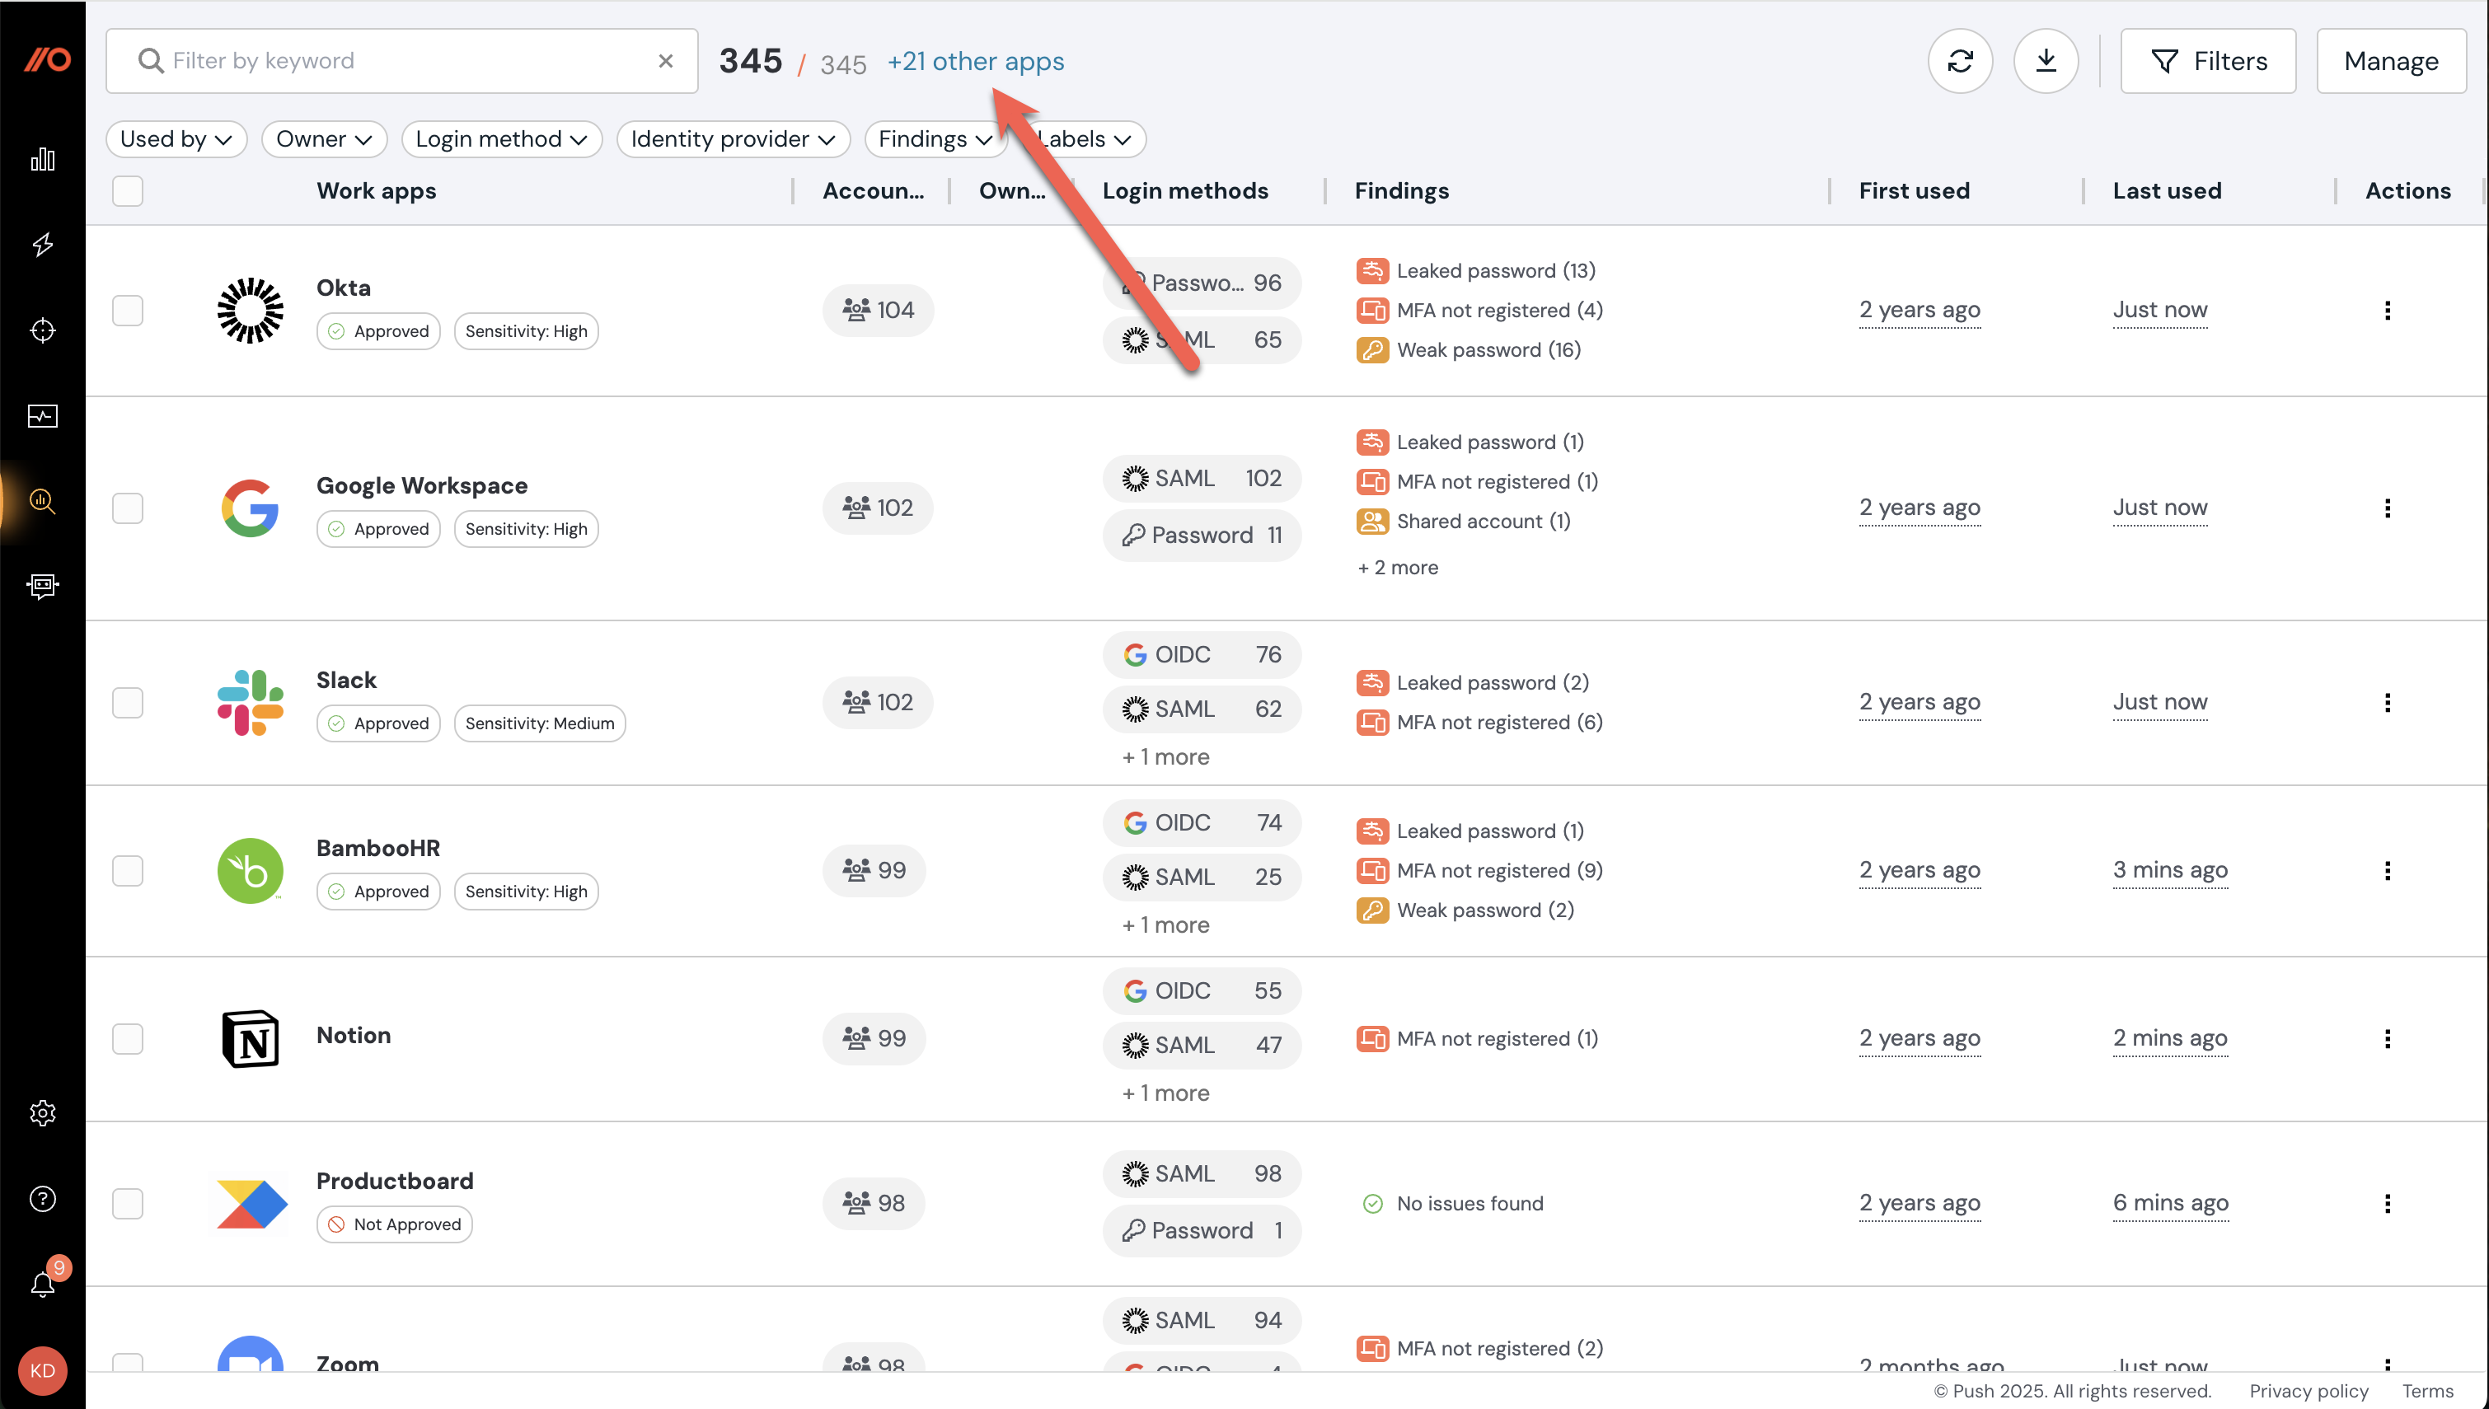Select the Productboard row checkbox
Screen dimensions: 2489x1409
point(128,1203)
